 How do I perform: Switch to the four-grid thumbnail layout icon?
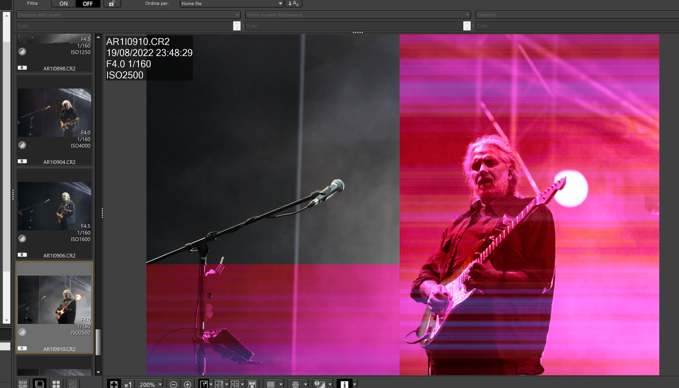pyautogui.click(x=56, y=383)
